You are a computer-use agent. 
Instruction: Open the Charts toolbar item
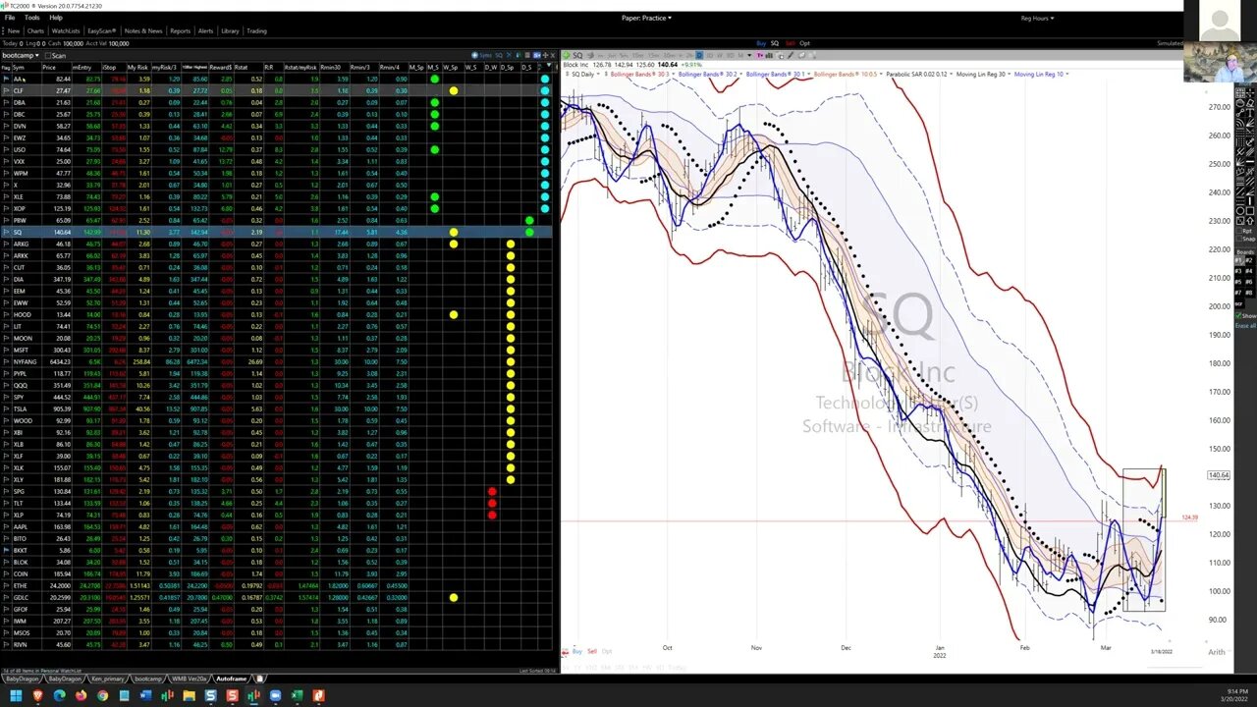(x=35, y=30)
